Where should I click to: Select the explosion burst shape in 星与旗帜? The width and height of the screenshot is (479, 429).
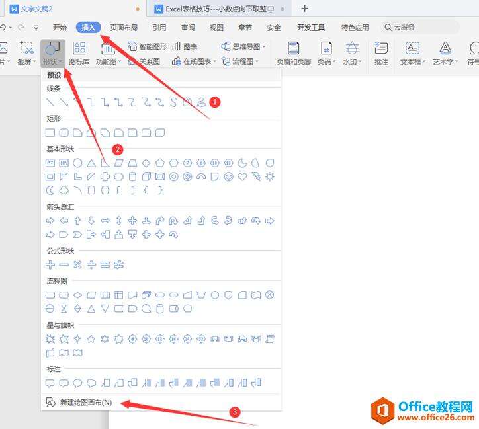(x=50, y=339)
